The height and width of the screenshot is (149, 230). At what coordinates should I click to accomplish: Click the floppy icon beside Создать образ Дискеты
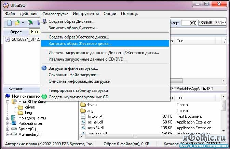(44, 21)
